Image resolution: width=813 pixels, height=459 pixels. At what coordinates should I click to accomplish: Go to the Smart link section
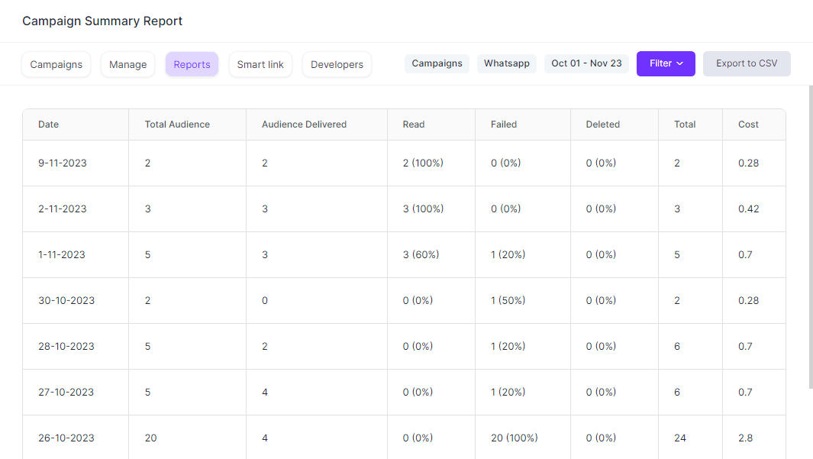click(x=260, y=64)
